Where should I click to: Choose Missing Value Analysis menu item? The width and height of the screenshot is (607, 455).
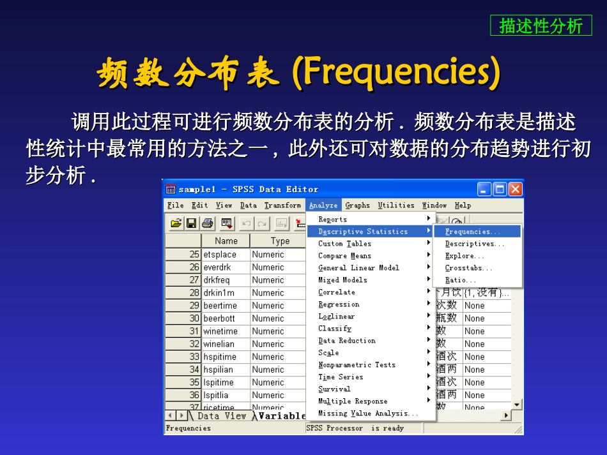click(x=371, y=414)
